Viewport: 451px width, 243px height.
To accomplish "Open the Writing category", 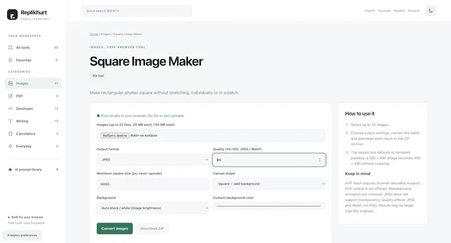I will tap(33, 121).
